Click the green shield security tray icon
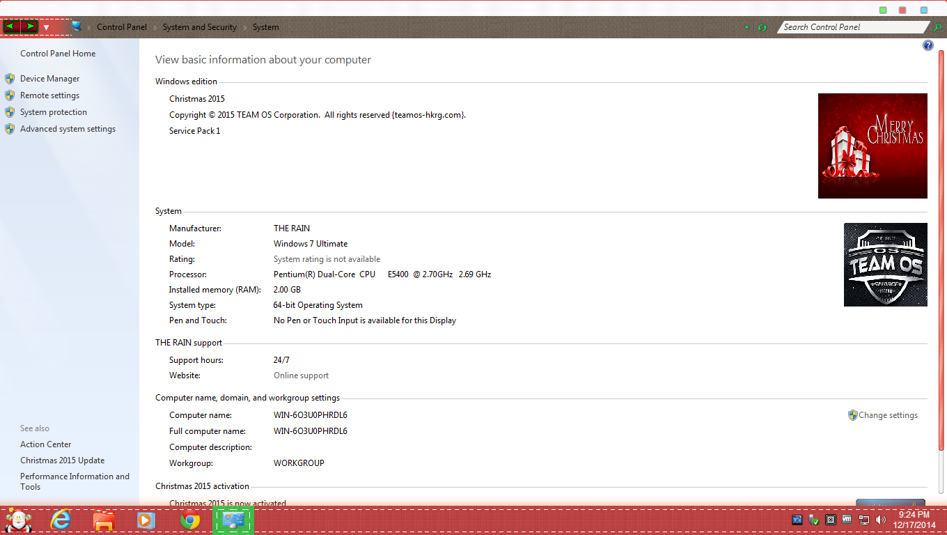The image size is (947, 535). click(814, 520)
